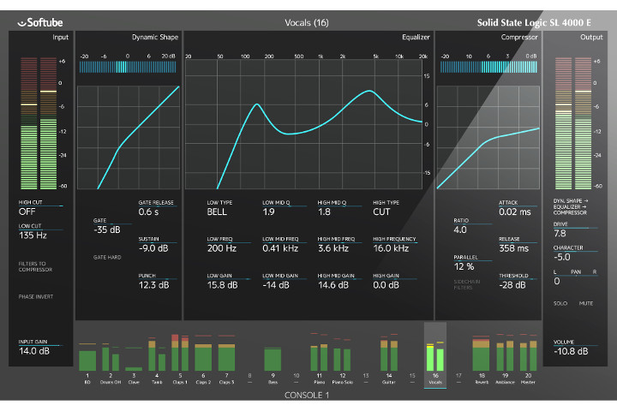Toggle Phase Invert
Image resolution: width=617 pixels, height=411 pixels.
38,296
